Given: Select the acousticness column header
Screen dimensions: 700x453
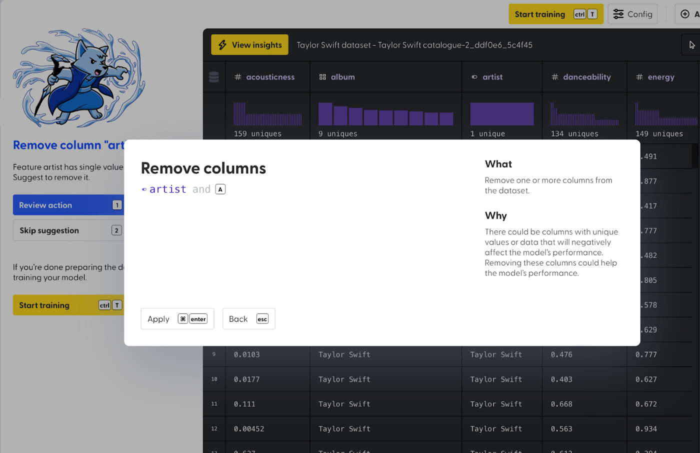Looking at the screenshot, I should tap(267, 77).
